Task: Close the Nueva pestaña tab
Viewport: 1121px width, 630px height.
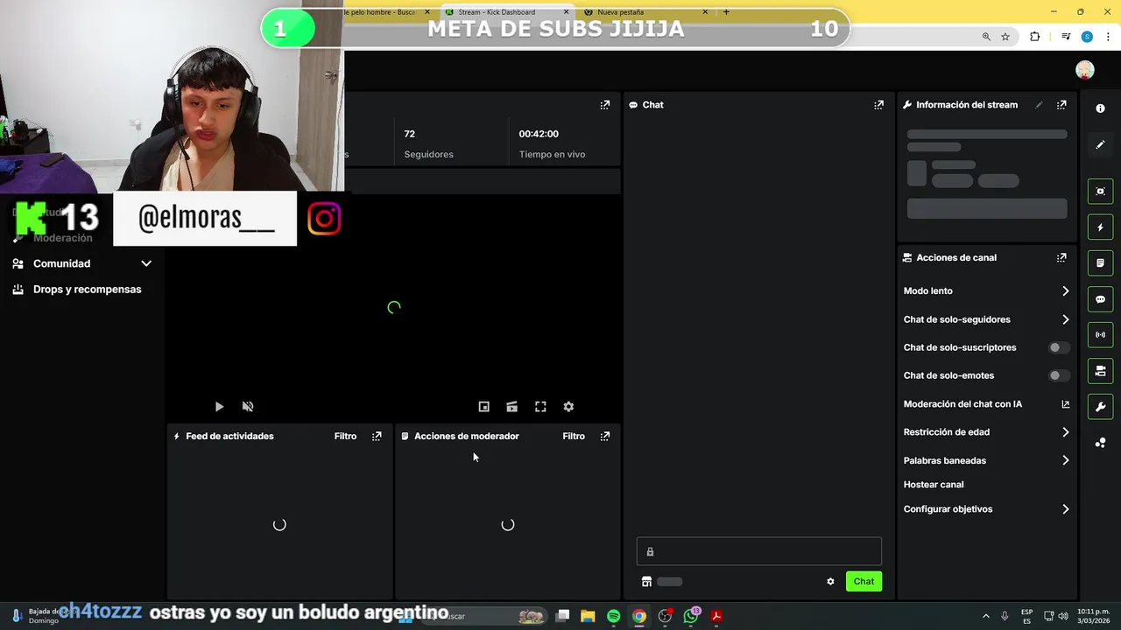Action: point(706,12)
